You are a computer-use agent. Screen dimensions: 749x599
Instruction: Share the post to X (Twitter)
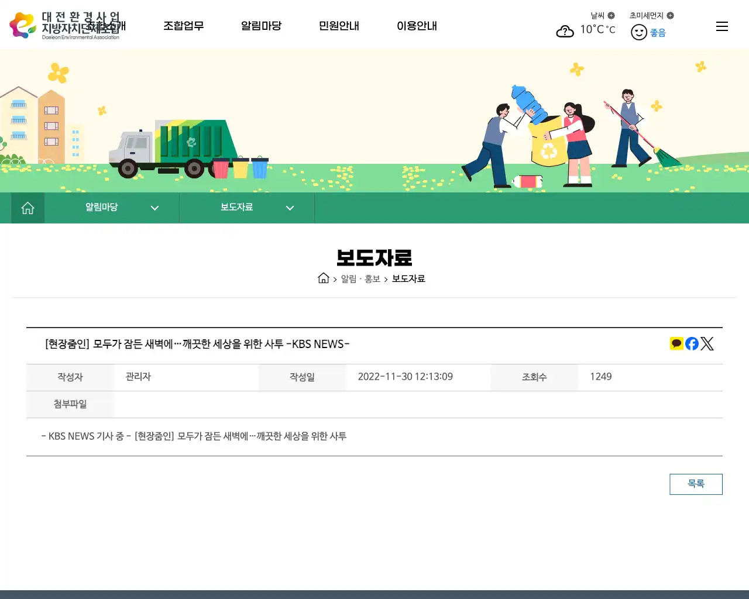707,343
